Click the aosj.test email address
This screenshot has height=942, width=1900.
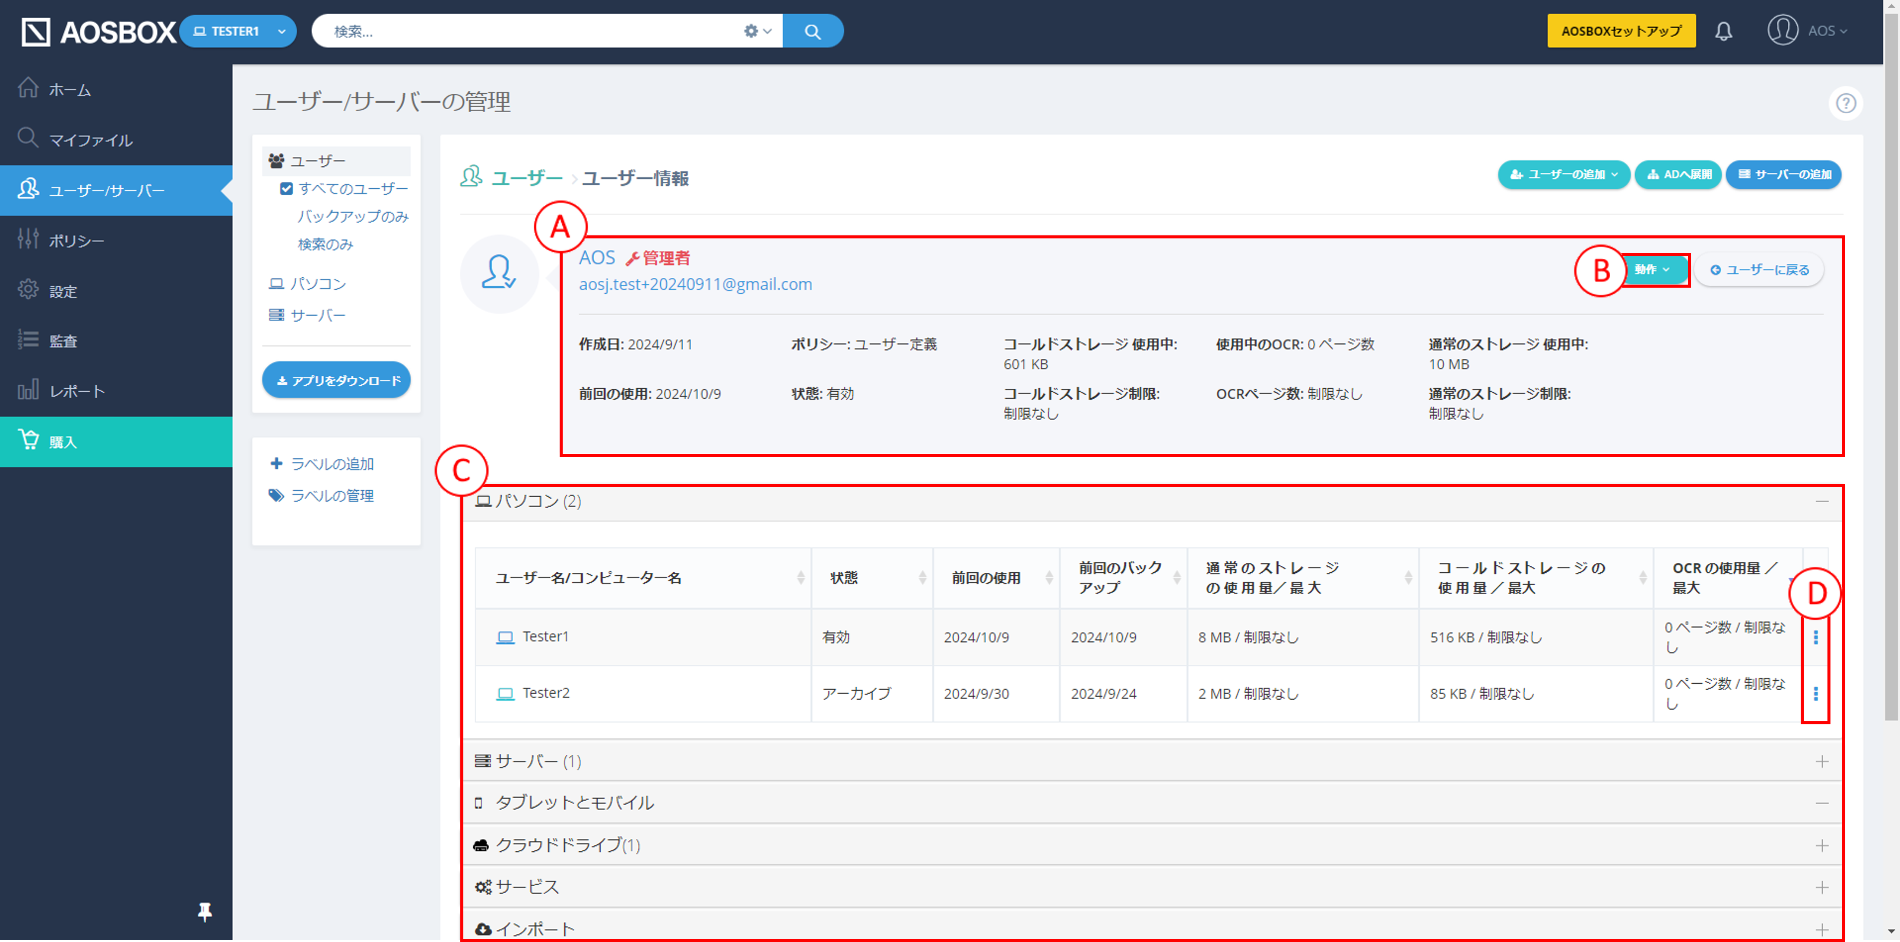tap(695, 284)
